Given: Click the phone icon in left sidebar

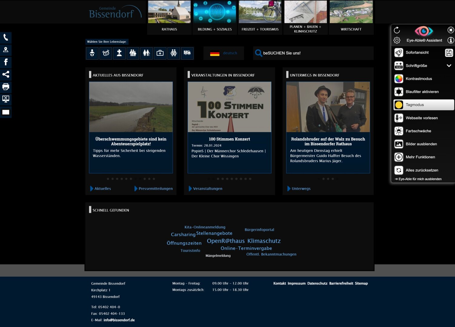Looking at the screenshot, I should click(x=5, y=38).
